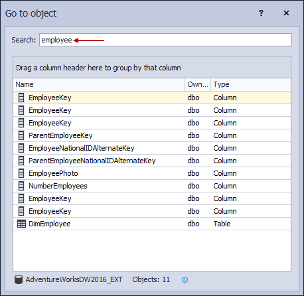Open help with the question mark button
Screen dimensions: 304x296
[x=261, y=13]
